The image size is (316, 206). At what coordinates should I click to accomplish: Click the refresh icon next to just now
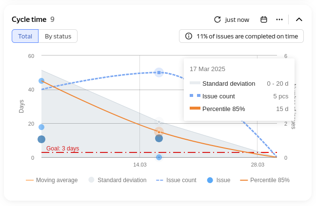coord(217,19)
